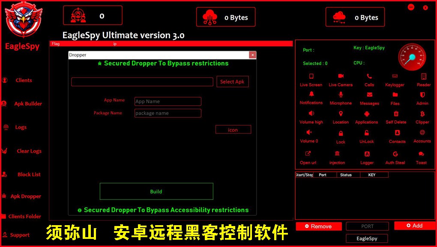Click the connected clients counter icon
The image size is (437, 247).
[78, 15]
